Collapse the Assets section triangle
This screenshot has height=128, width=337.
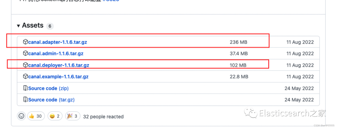click(19, 26)
